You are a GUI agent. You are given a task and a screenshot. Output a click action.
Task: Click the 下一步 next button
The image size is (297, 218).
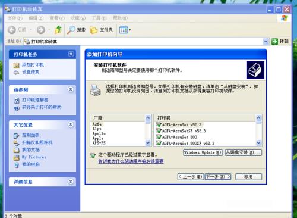point(218,177)
